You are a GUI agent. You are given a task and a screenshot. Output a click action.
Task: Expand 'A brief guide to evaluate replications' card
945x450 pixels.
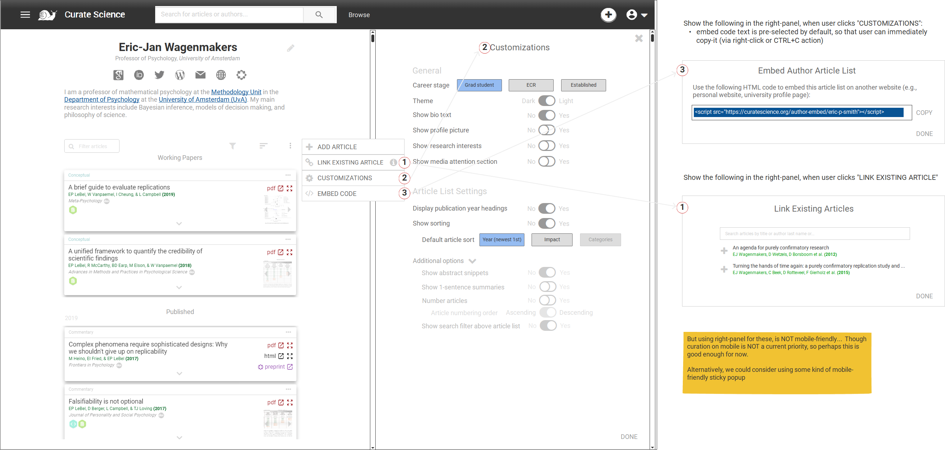[179, 223]
